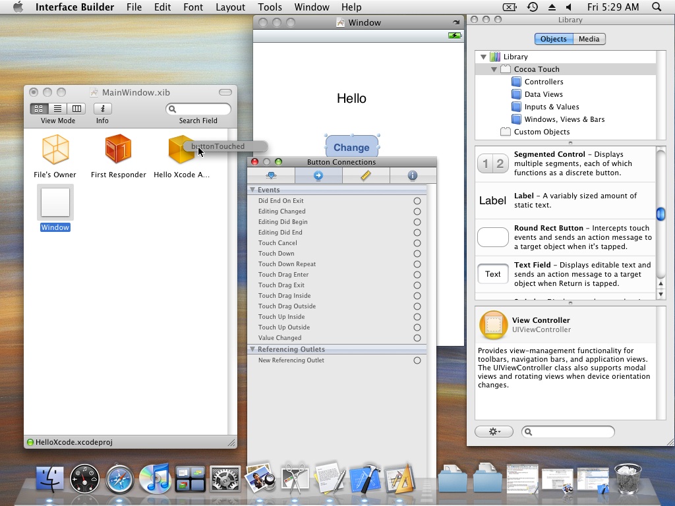
Task: Open the Identity inspector info tab
Action: (x=413, y=175)
